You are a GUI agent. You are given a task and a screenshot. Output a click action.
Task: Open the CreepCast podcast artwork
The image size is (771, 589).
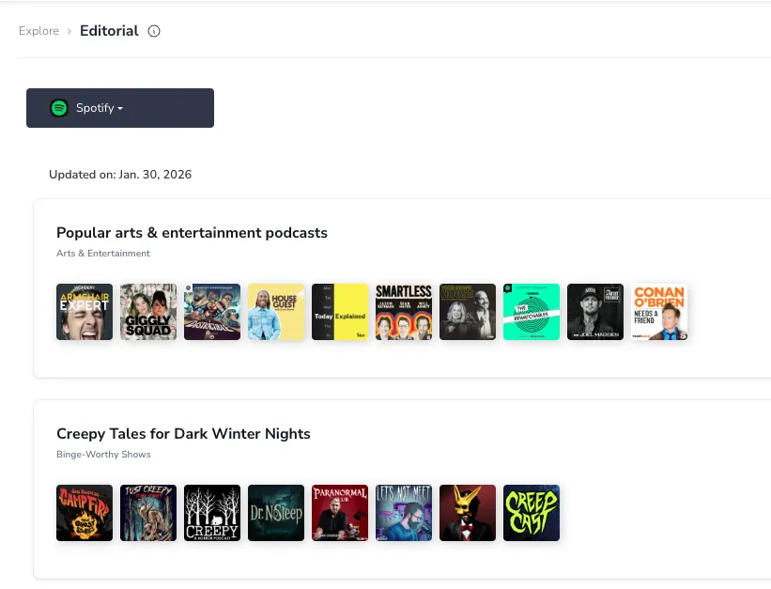click(532, 513)
